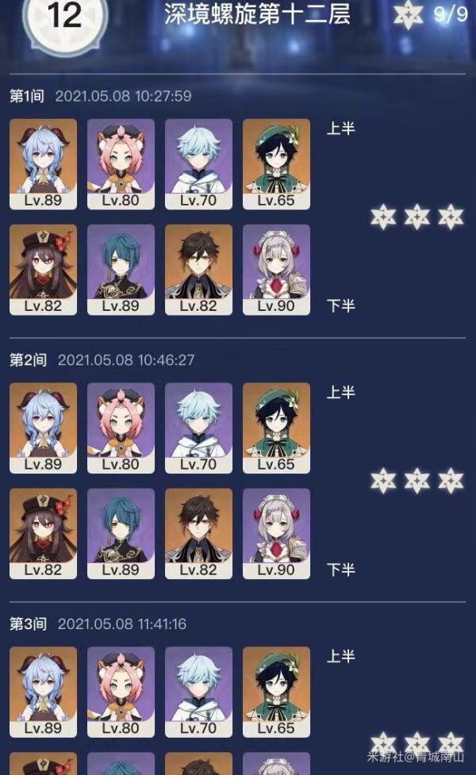Tap the Lv.89 Ganyu portrait in chamber 1
The image size is (476, 775).
(43, 164)
